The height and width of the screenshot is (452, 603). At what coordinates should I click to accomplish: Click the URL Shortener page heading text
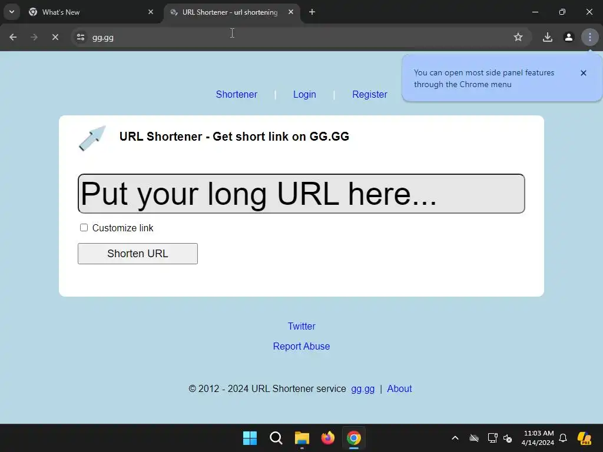[234, 137]
